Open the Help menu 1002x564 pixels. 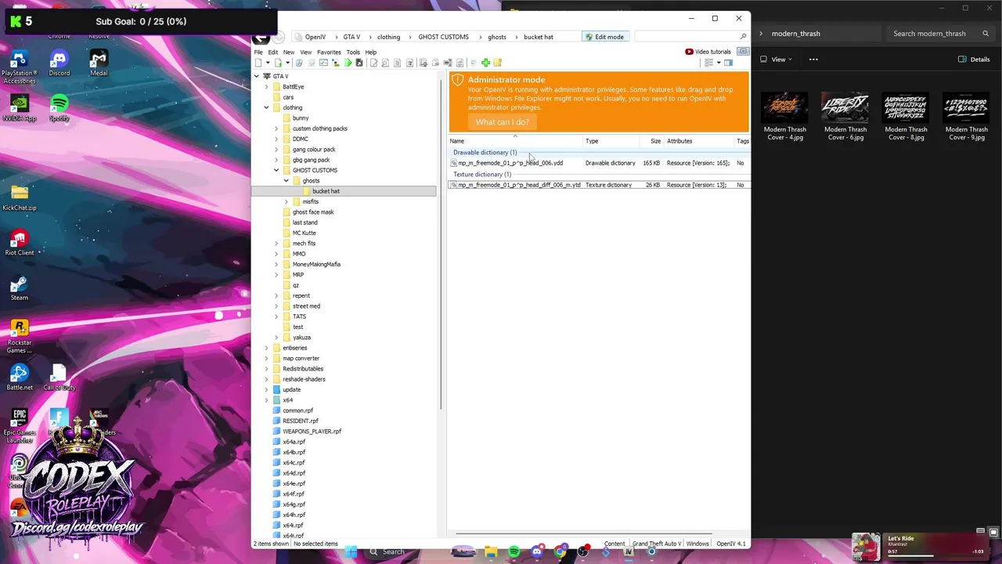[371, 52]
